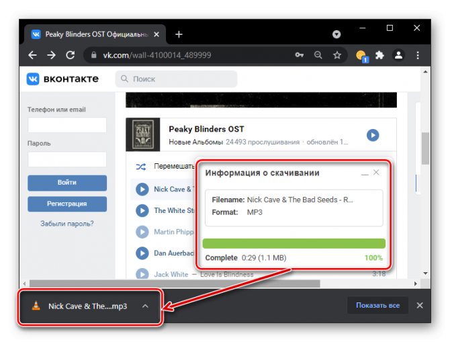Image resolution: width=450 pixels, height=342 pixels.
Task: Click the Перемешать shuffle icon
Action: pyautogui.click(x=140, y=167)
